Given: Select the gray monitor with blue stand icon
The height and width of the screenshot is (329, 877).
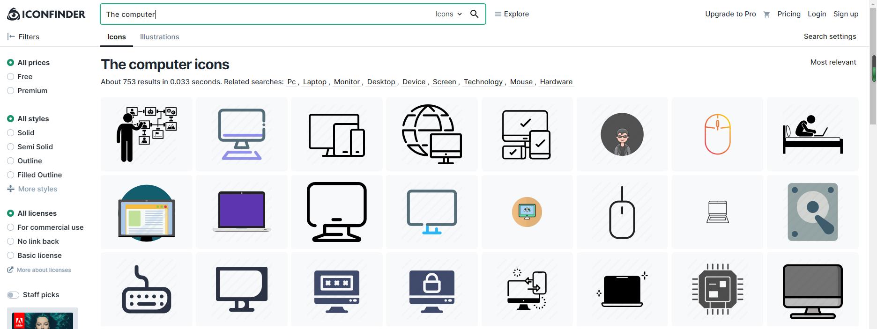Looking at the screenshot, I should pos(432,212).
